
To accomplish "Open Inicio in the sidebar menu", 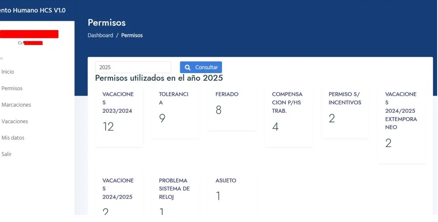I will pos(8,72).
